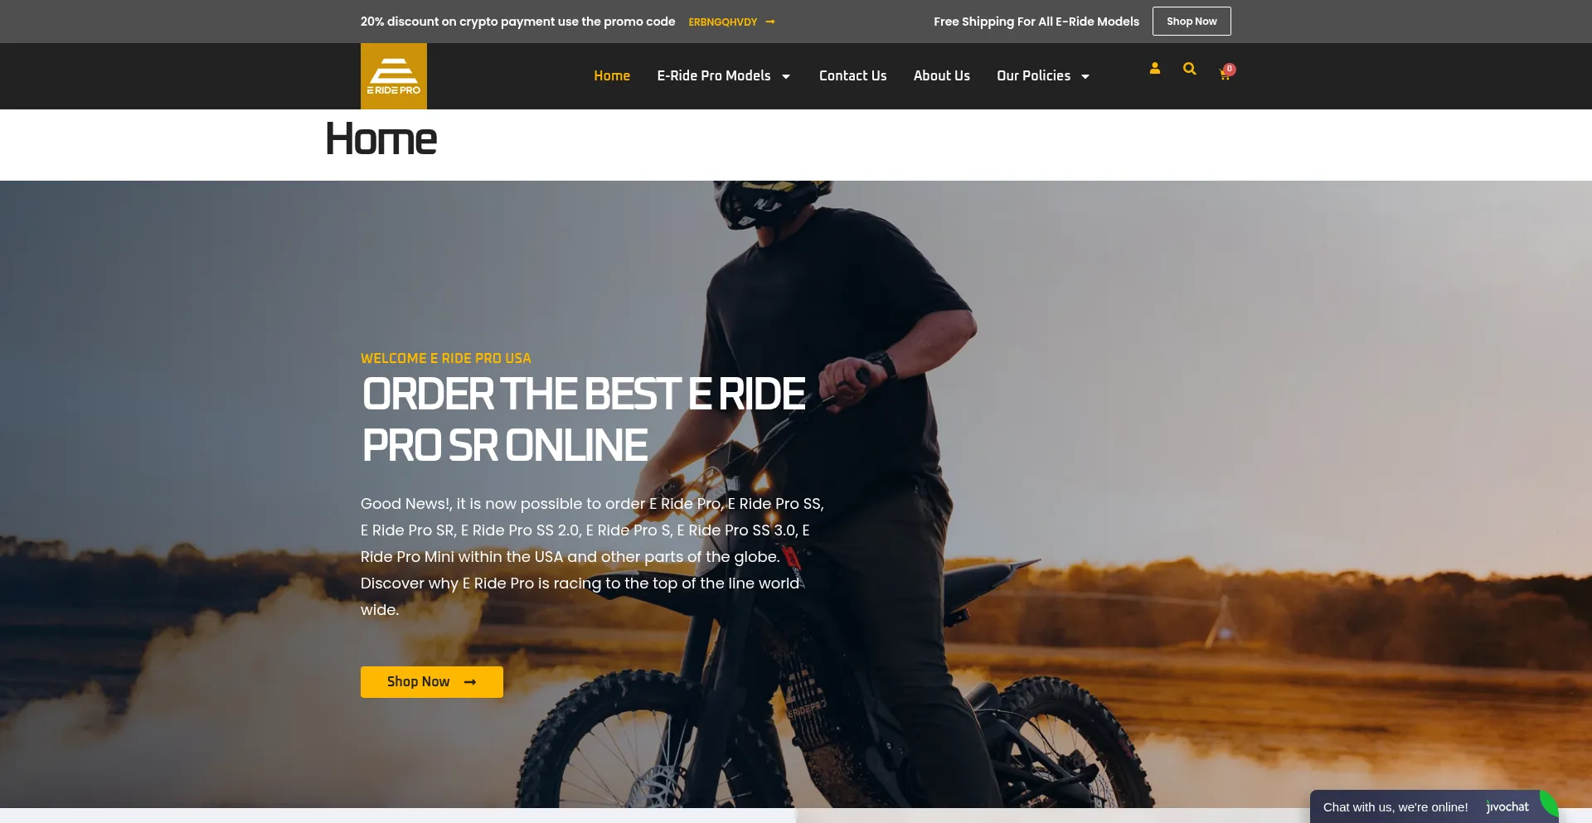
Task: Click the jivochat leaf icon
Action: point(1548,804)
